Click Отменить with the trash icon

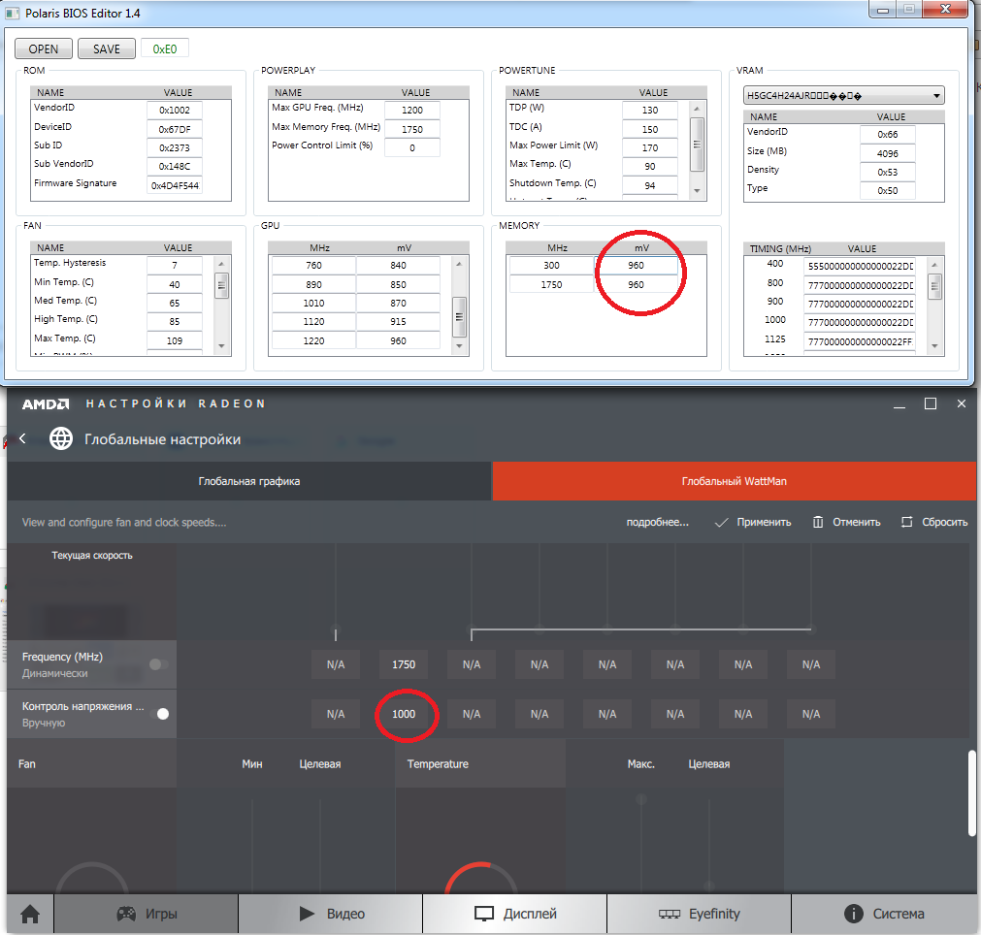846,522
